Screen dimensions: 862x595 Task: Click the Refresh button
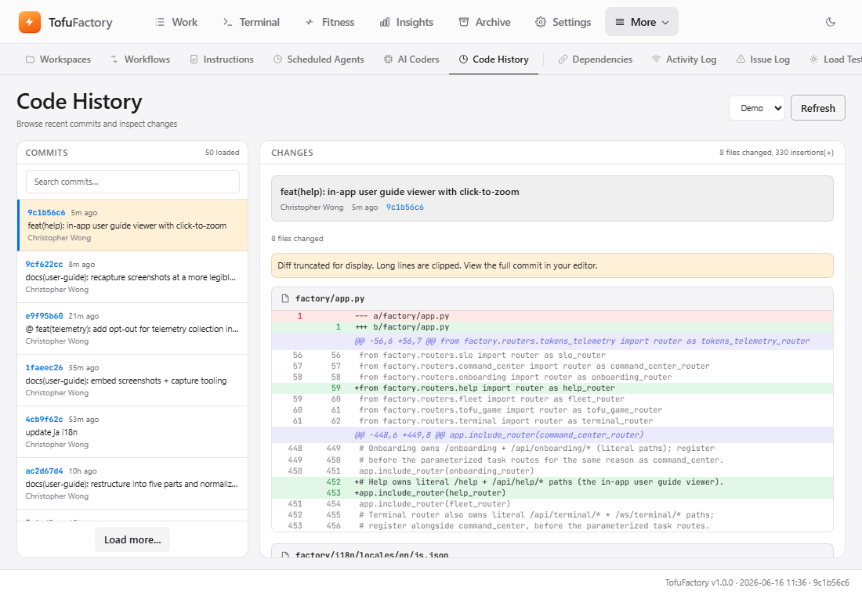tap(817, 108)
